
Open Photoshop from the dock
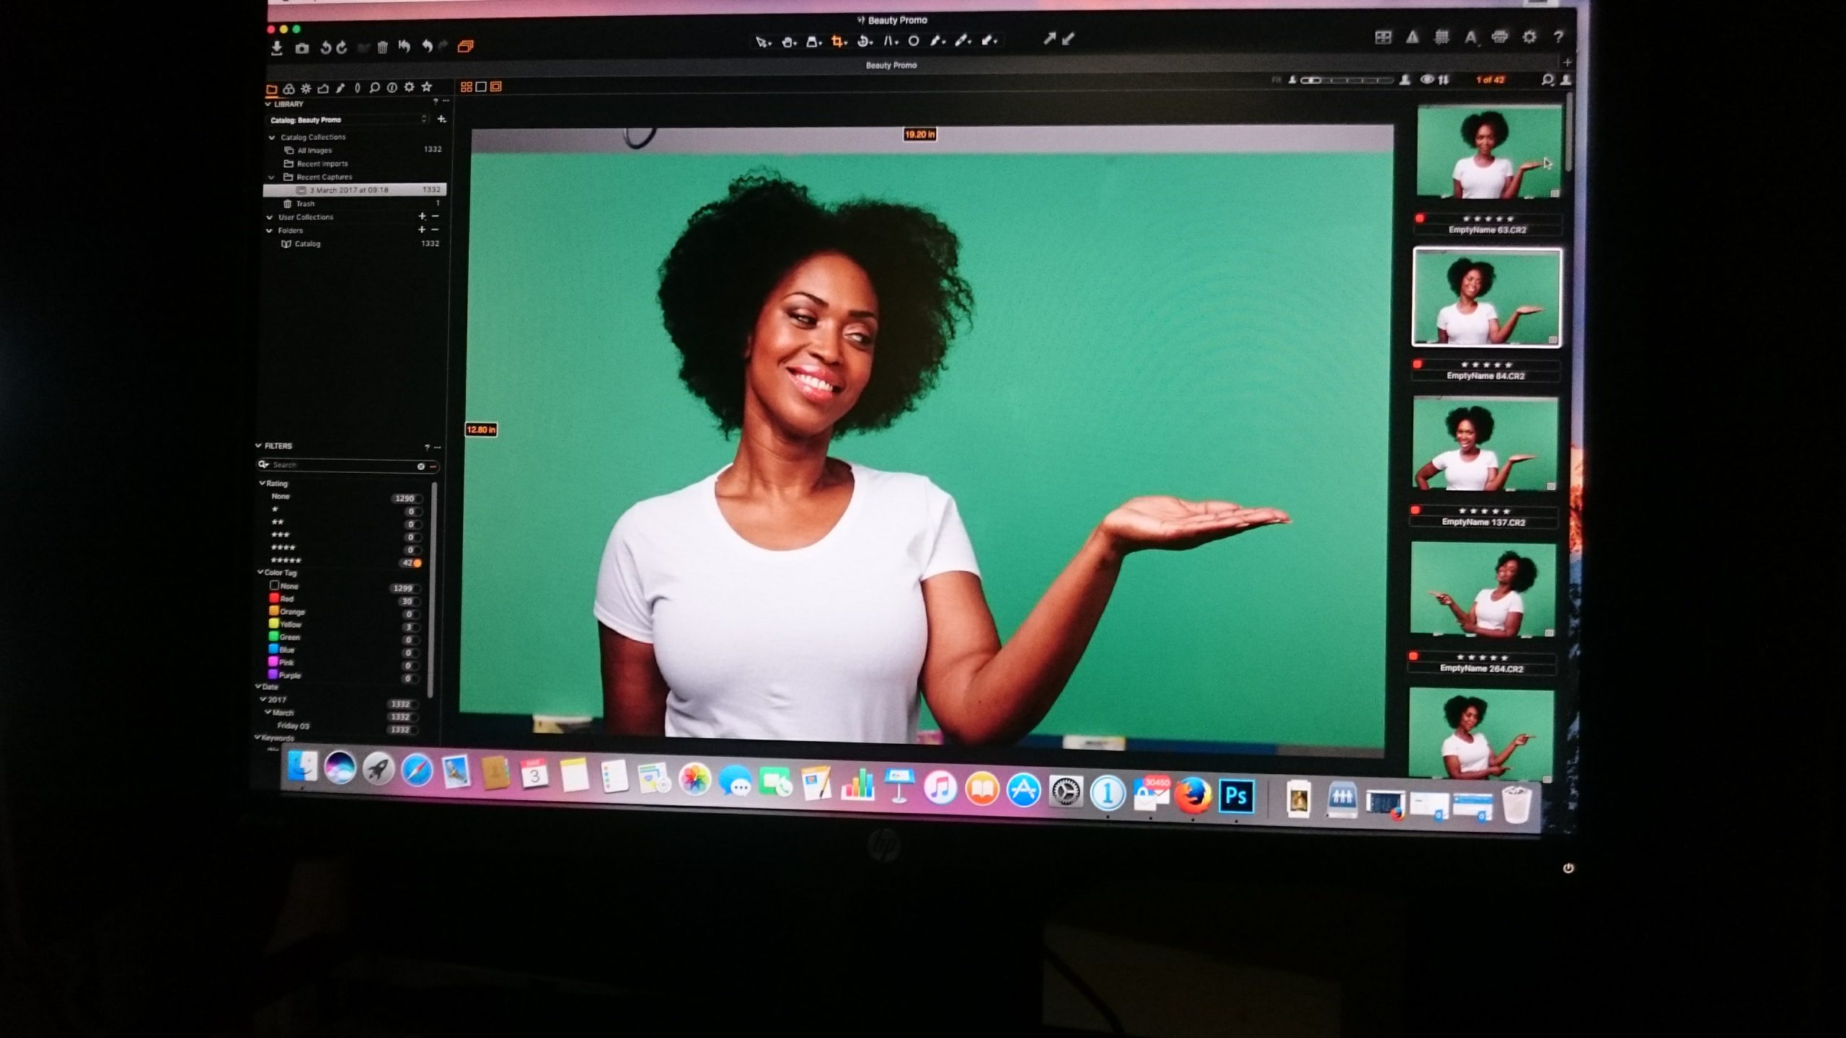[1236, 796]
